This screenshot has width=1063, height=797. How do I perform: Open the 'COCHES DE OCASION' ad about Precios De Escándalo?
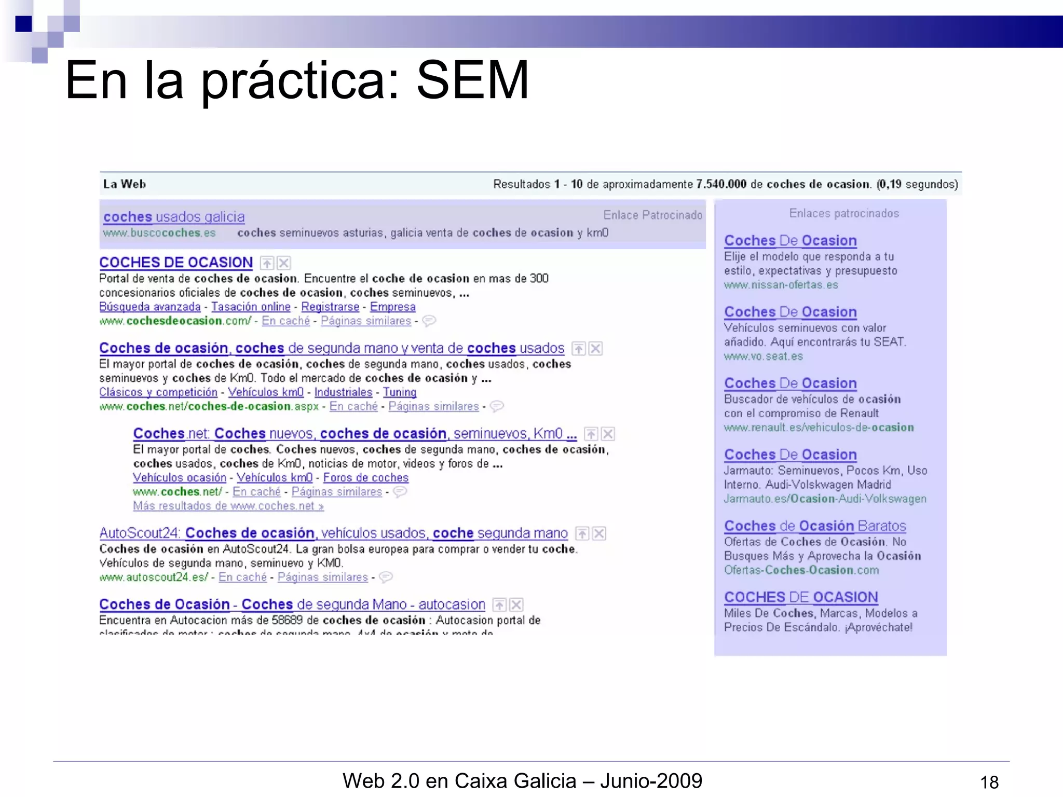(801, 597)
